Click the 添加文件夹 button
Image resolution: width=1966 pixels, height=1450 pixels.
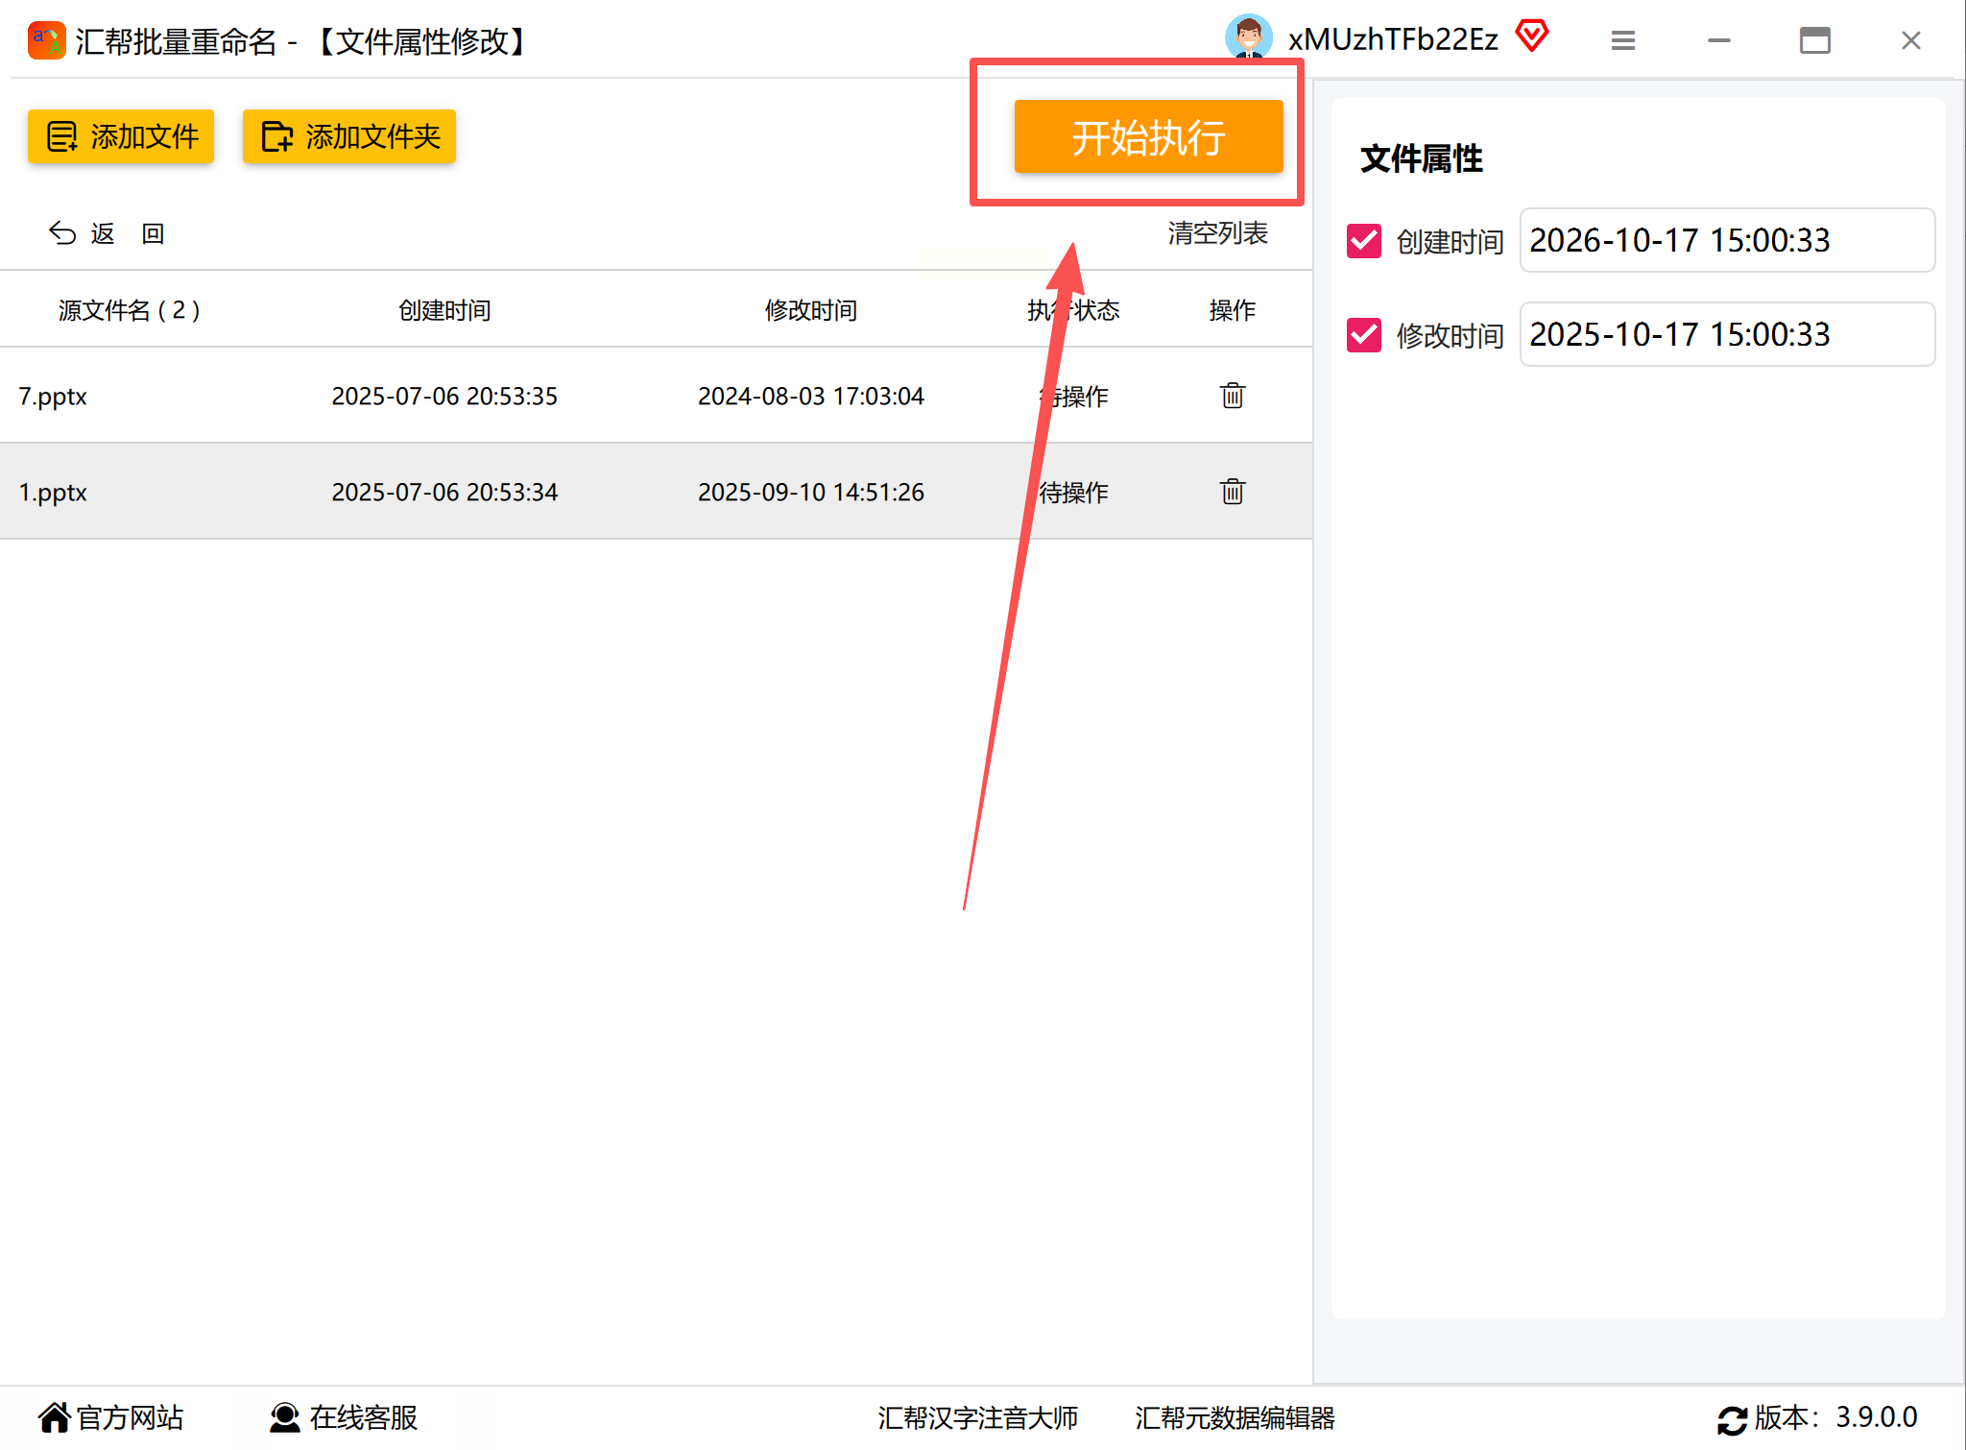pyautogui.click(x=349, y=136)
